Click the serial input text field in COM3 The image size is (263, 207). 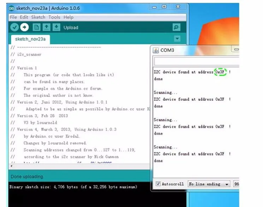[x=197, y=61]
